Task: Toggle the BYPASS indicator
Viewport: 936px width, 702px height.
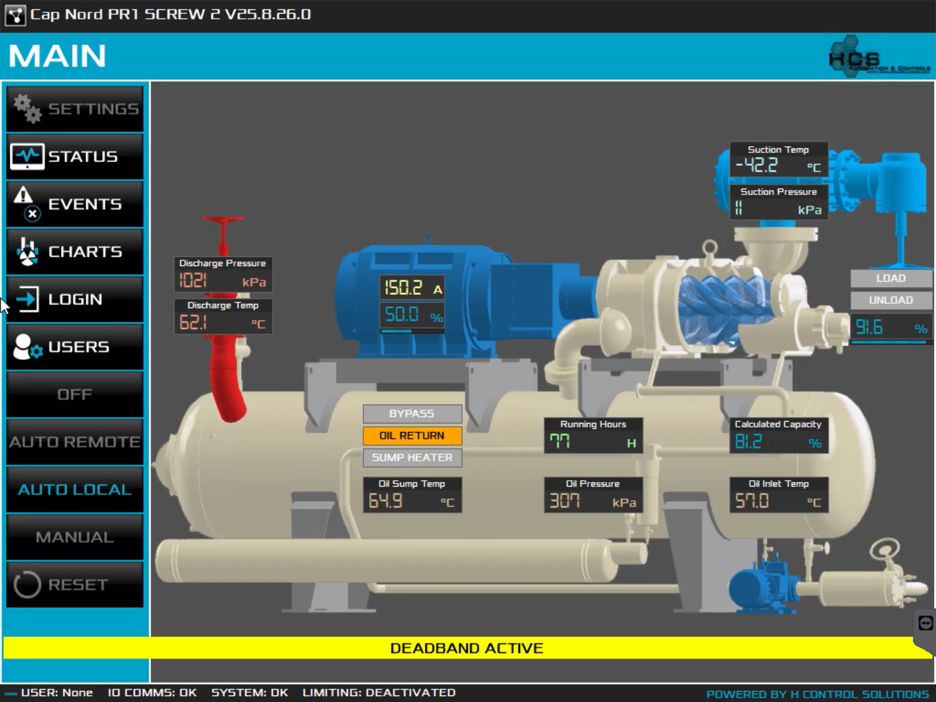Action: click(x=412, y=414)
